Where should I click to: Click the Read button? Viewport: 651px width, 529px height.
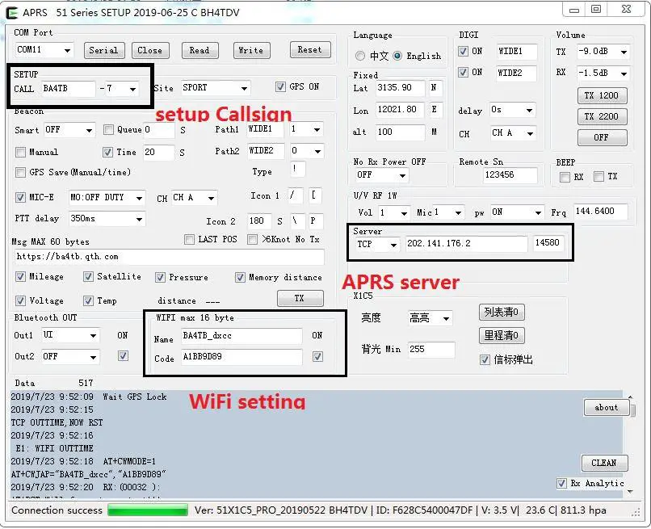click(199, 50)
